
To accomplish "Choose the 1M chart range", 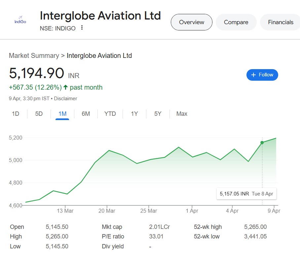I will (x=62, y=114).
